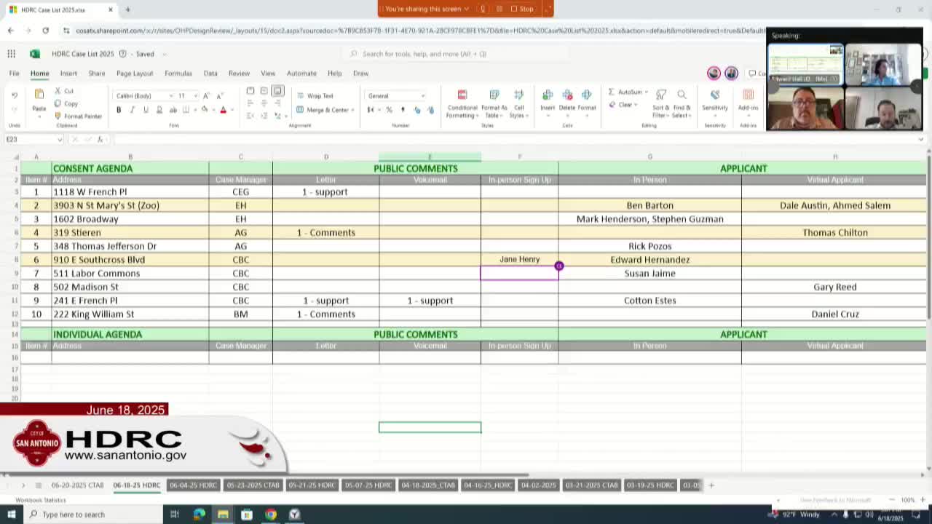Apply Strikethrough formatting
Screen dimensions: 932x524
pos(173,110)
